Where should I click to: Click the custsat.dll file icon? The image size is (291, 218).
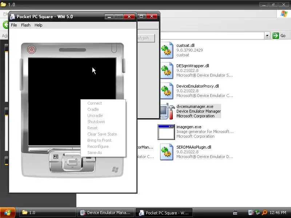tap(167, 50)
